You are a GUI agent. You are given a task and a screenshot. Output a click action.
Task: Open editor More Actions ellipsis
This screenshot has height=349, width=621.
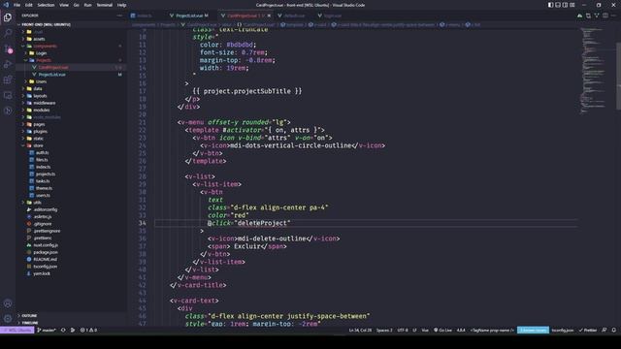[x=614, y=16]
